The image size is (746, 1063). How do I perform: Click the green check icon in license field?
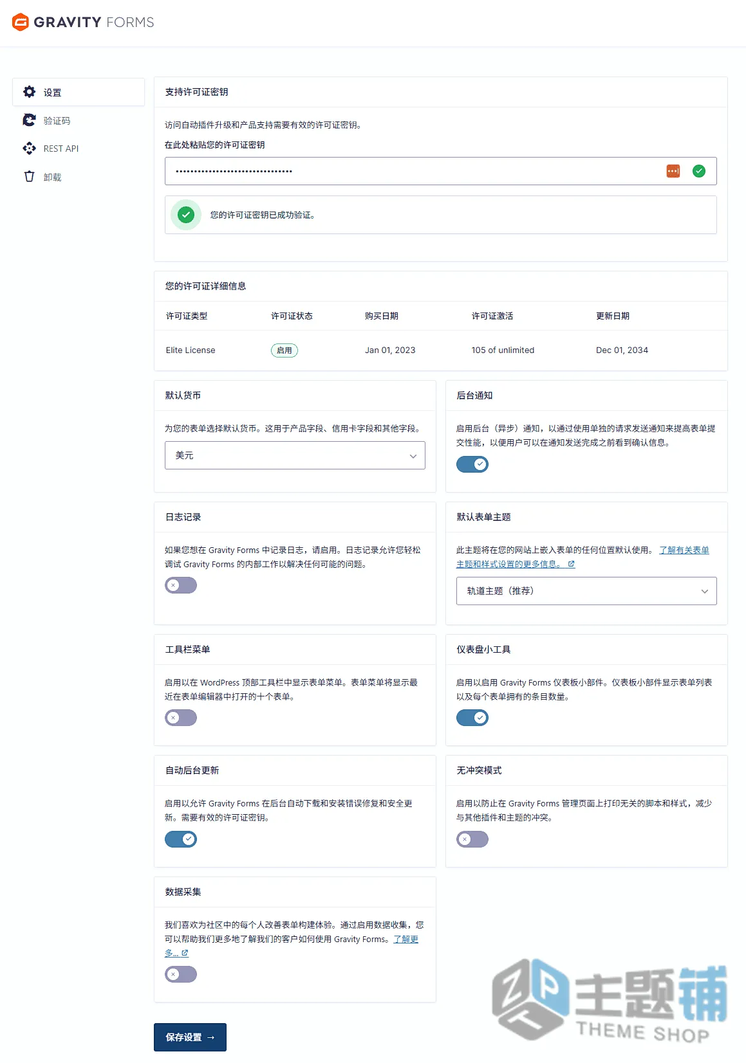point(699,171)
